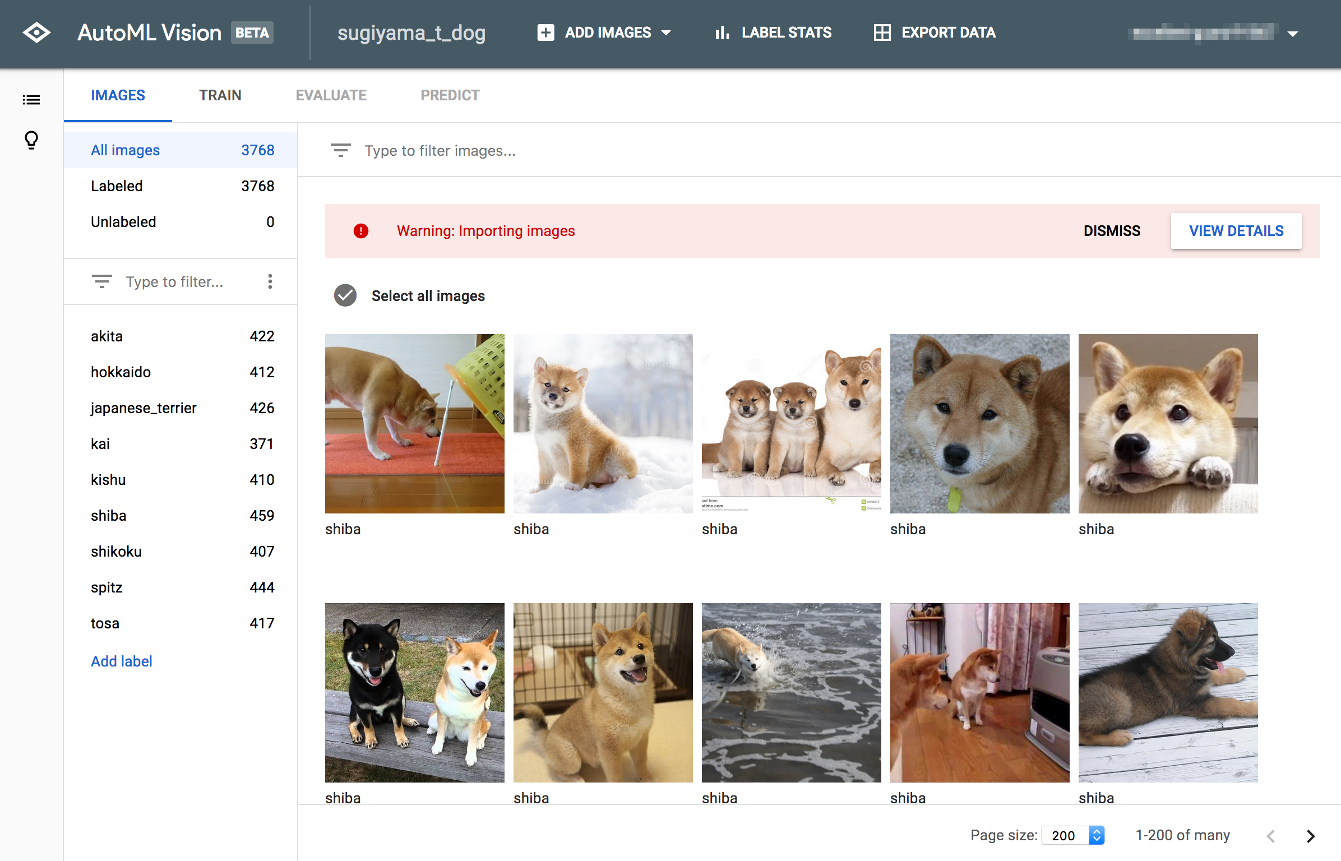Expand the Add Images dropdown
This screenshot has height=861, width=1341.
tap(666, 33)
